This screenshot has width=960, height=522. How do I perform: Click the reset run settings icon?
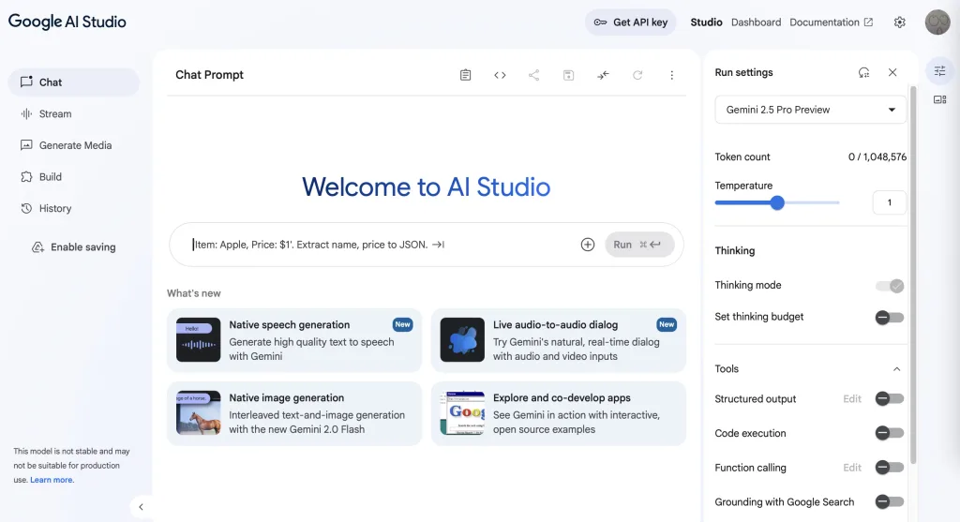click(x=863, y=72)
